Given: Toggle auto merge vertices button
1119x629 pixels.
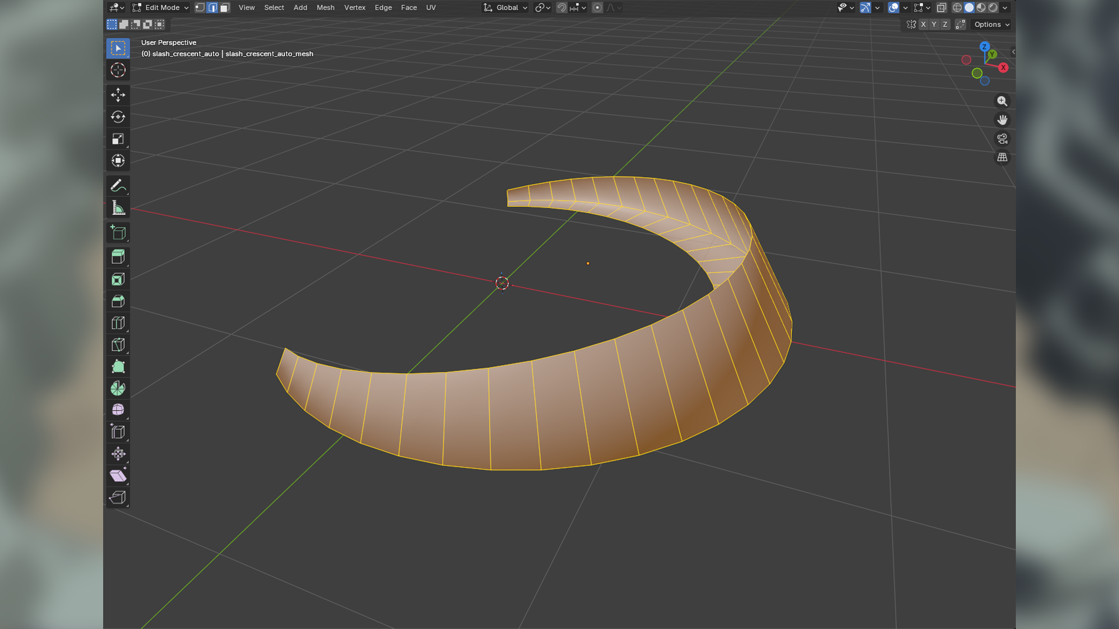Looking at the screenshot, I should pyautogui.click(x=960, y=24).
